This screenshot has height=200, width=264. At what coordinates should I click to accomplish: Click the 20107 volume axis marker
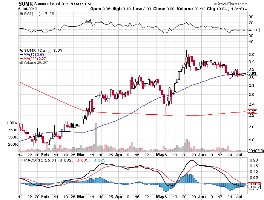pyautogui.click(x=256, y=151)
